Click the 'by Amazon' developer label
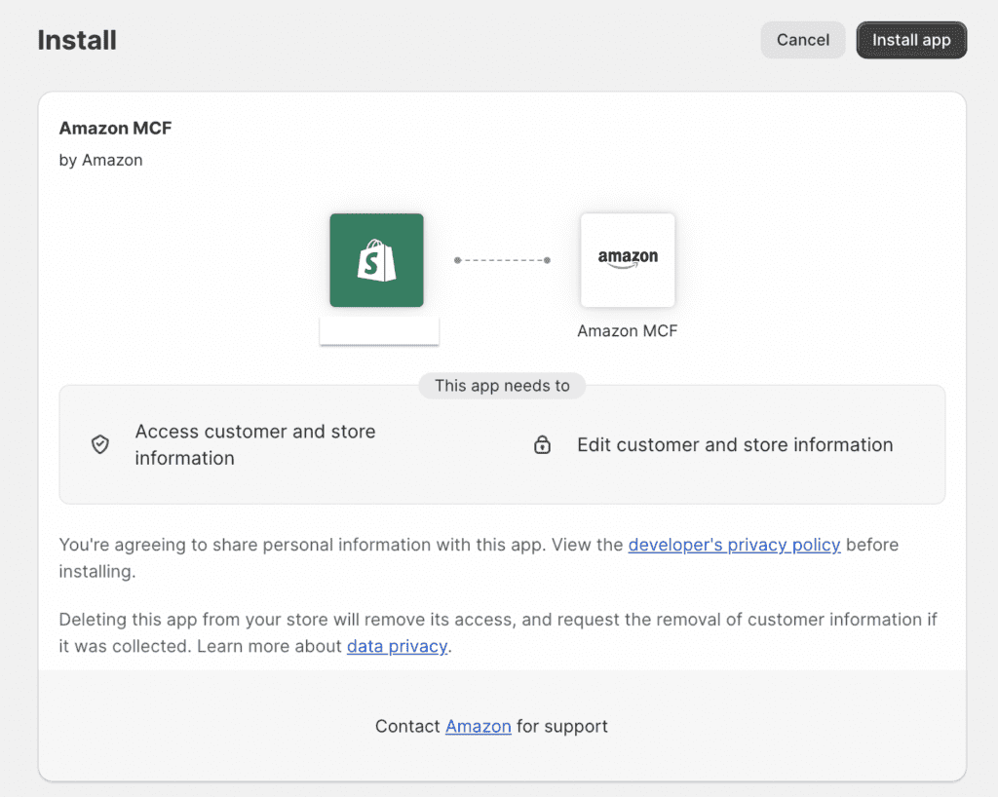 pyautogui.click(x=101, y=161)
